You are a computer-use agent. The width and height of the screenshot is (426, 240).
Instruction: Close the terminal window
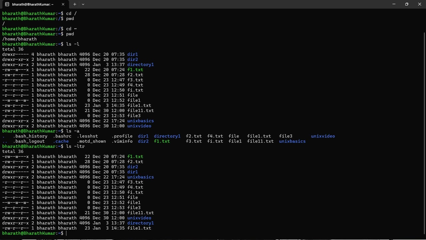point(419,4)
